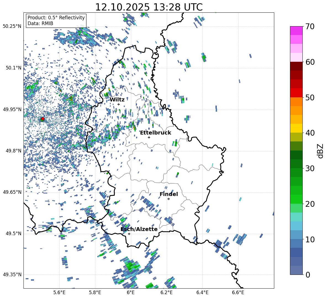
Task: Click the 6.2°E longitude label
Action: tap(167, 293)
